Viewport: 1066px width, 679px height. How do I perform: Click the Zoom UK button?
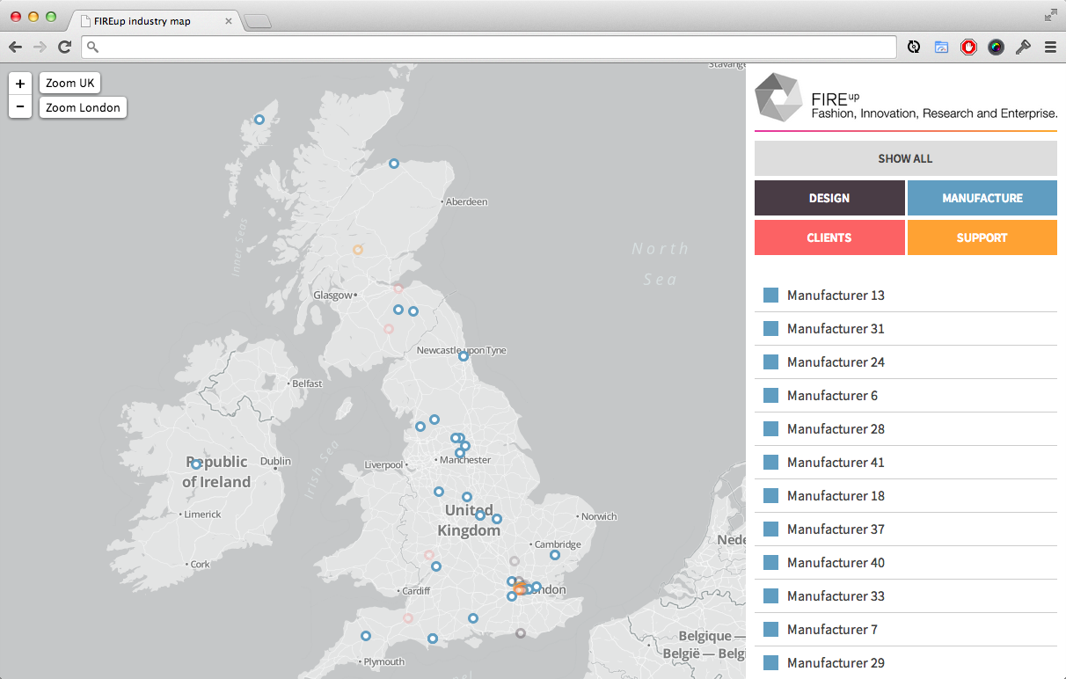coord(69,84)
